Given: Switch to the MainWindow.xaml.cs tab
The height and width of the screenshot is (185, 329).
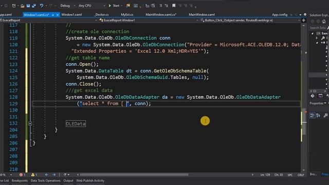Looking at the screenshot, I should point(161,15).
